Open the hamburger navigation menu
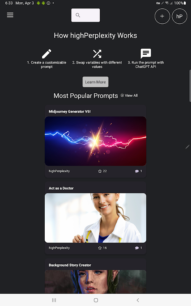191x306 pixels. (x=10, y=15)
